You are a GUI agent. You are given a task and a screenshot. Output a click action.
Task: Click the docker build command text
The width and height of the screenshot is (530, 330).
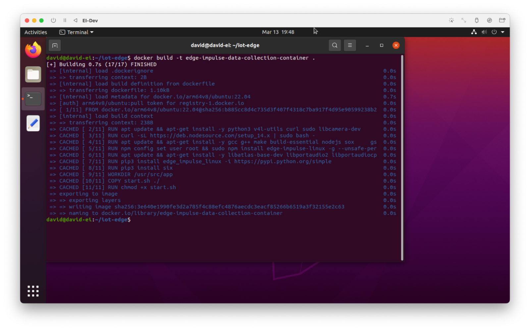224,58
